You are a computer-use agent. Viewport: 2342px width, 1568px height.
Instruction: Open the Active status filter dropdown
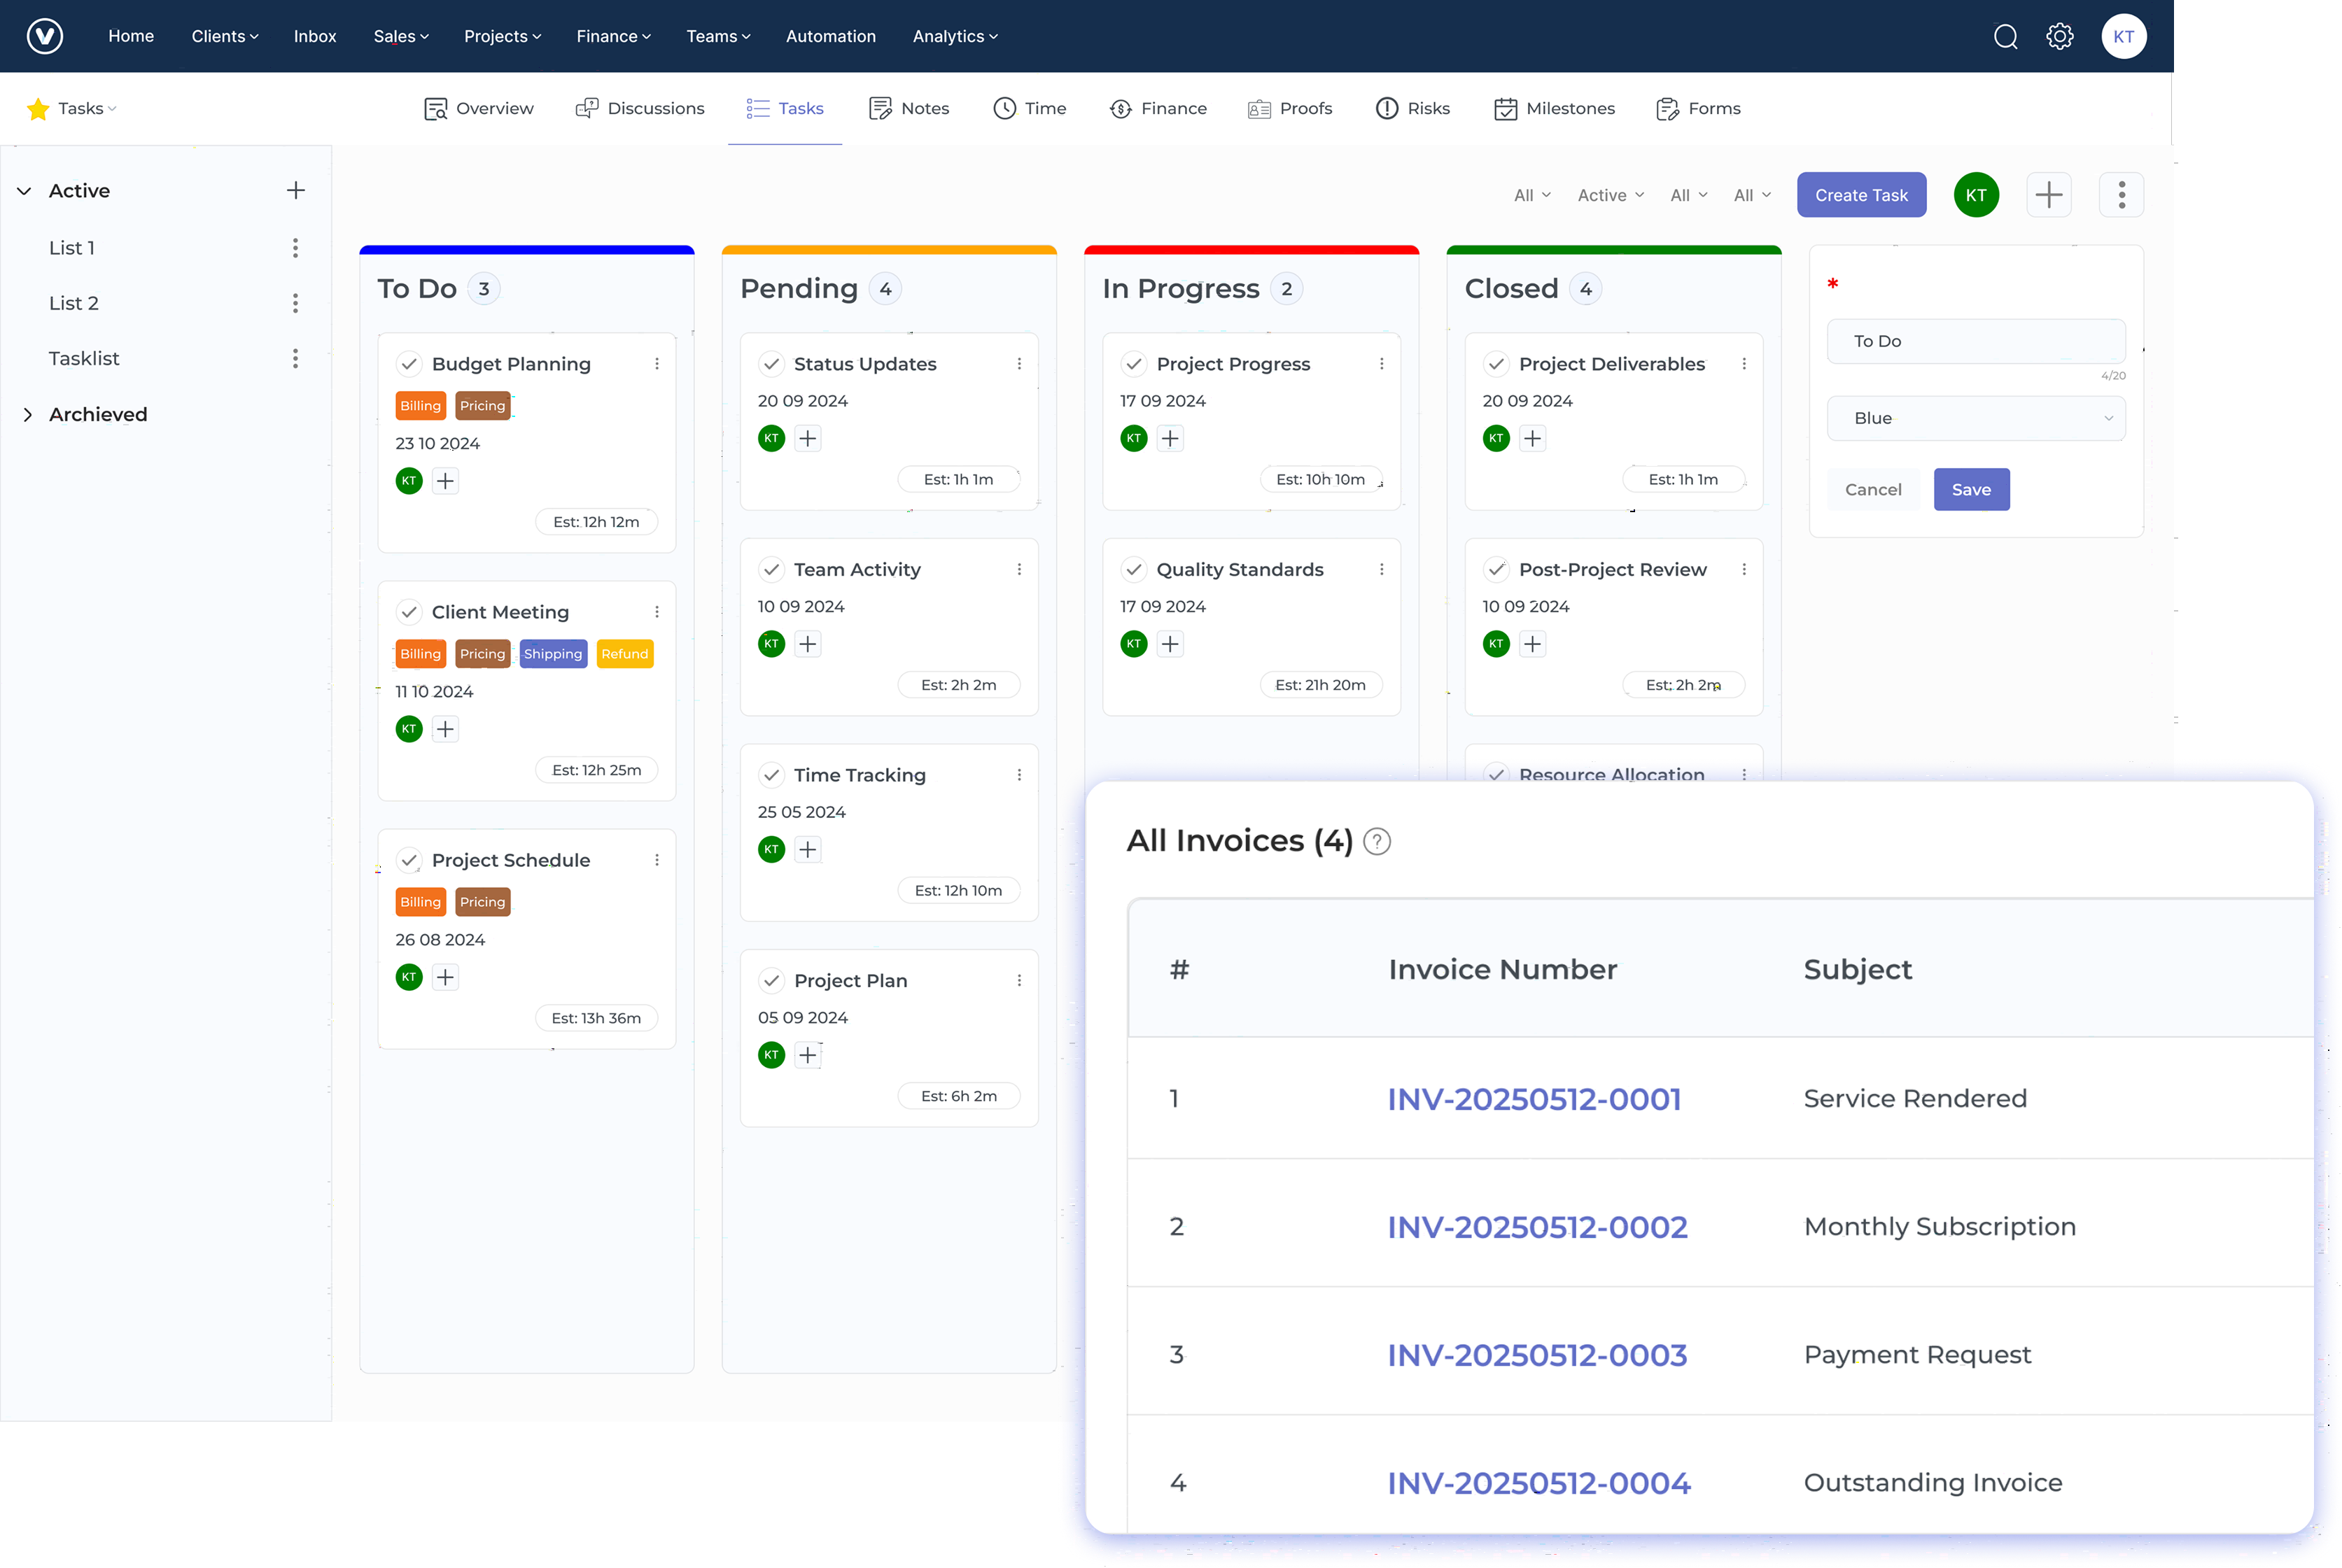(x=1610, y=195)
